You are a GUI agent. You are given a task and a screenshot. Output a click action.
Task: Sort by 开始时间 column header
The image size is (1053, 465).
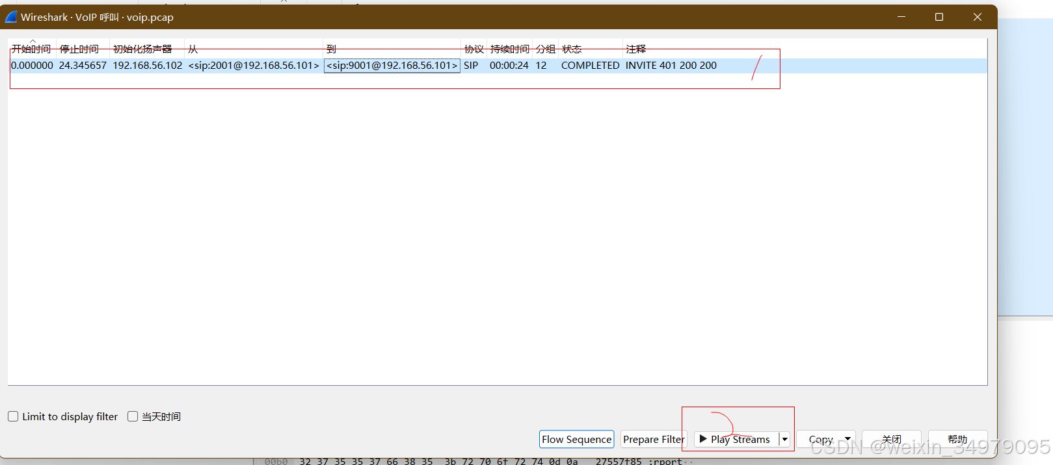32,49
